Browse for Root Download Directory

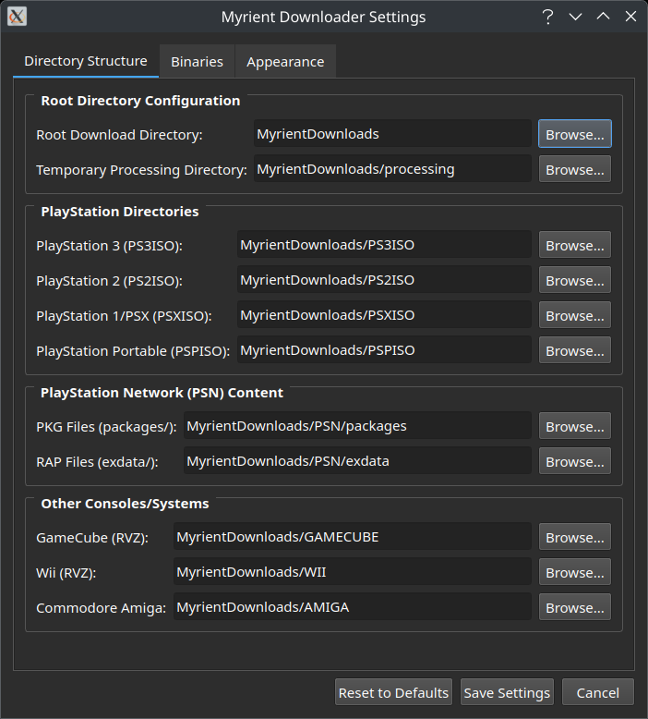pos(574,134)
